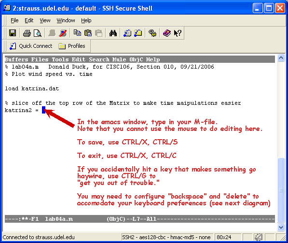Screen dimensions: 288x243
Task: Open Print Preview from the toolbar
Action: click(x=38, y=33)
